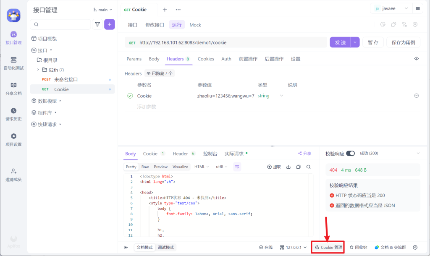Open 自动化测试 in the left sidebar

coord(13,63)
